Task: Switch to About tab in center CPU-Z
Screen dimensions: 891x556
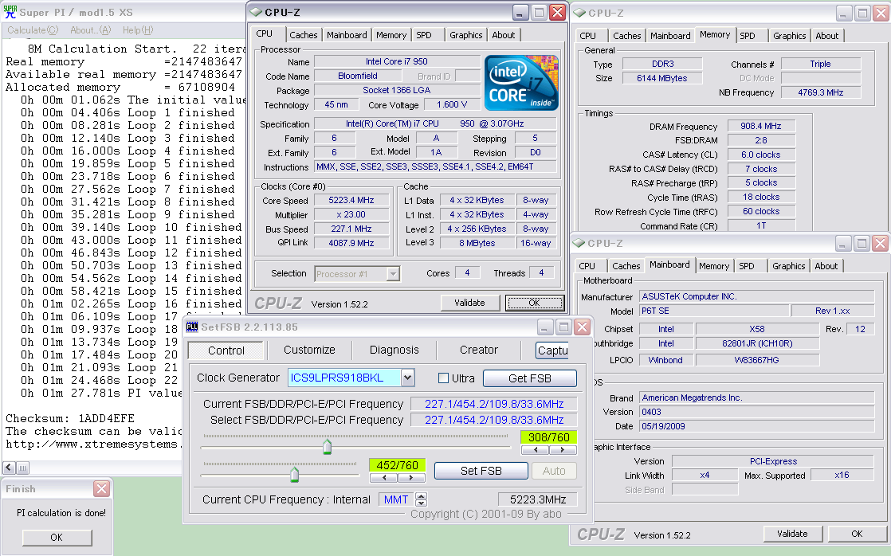Action: coord(504,34)
